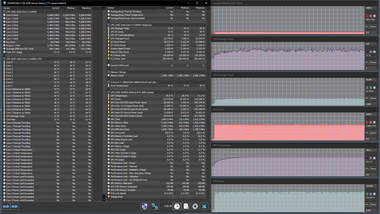Open the monitor with magnifier summary icon

145,206
